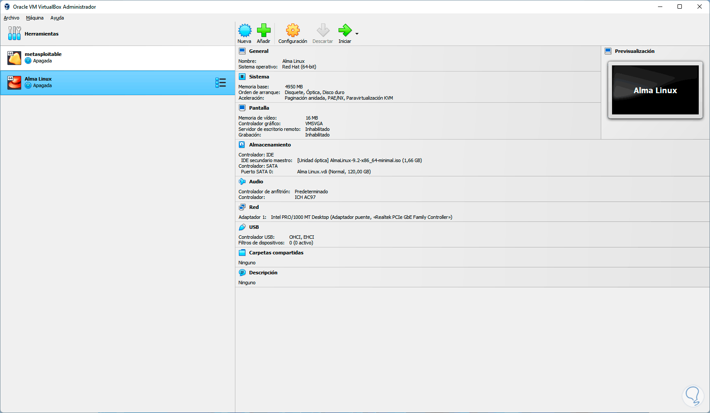Screen dimensions: 710x413
Task: Click the AlmaLinux-9.2-x86_64-minimal.iso optical drive entry
Action: pyautogui.click(x=360, y=160)
